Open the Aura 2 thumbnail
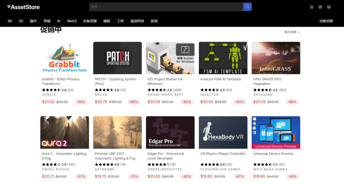 [65, 132]
